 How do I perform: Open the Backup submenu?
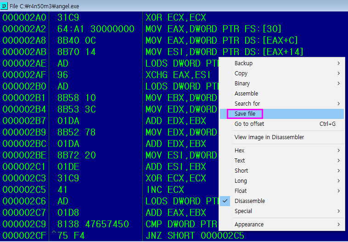click(281, 63)
